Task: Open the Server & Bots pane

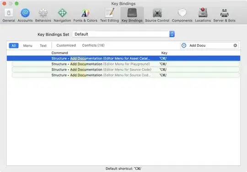Action: coord(224,16)
